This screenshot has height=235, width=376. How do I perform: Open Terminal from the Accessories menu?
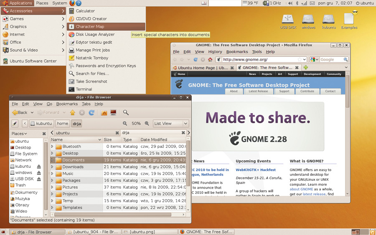pos(84,89)
